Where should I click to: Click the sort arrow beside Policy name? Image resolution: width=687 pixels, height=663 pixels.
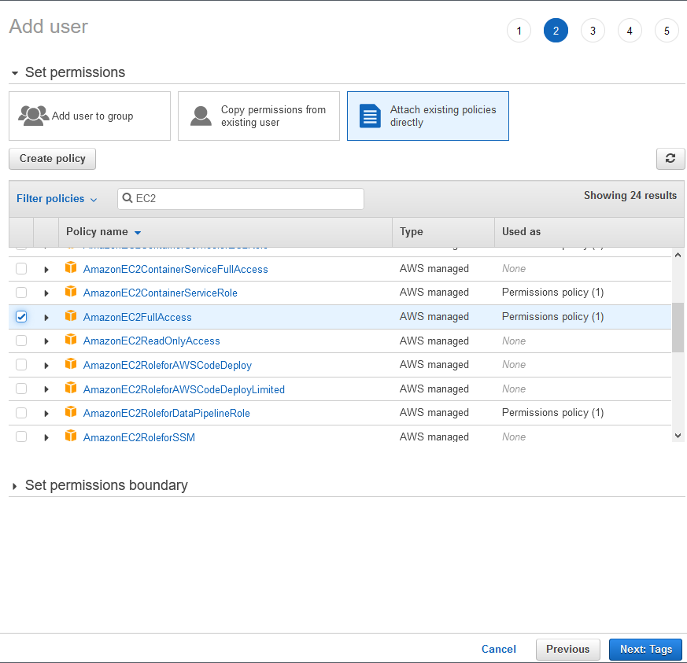(x=138, y=233)
